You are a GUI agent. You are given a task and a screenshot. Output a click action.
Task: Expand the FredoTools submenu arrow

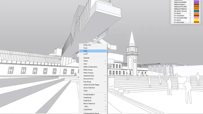[105, 100]
